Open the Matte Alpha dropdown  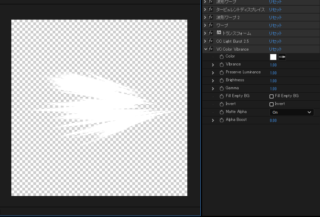291,112
